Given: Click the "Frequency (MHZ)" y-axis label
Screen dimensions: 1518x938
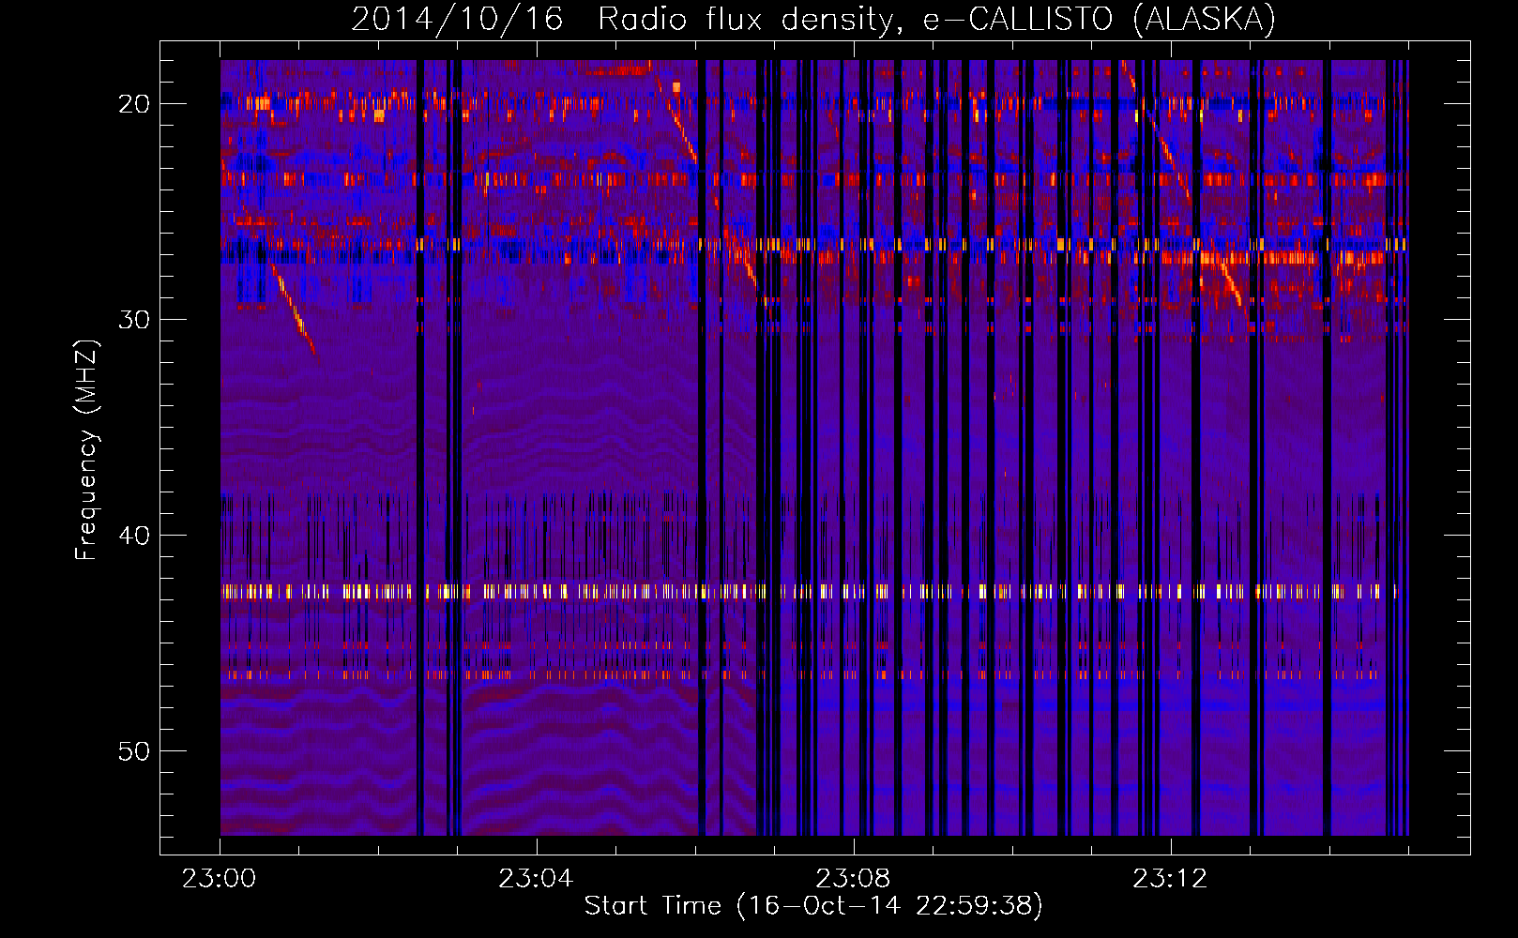Looking at the screenshot, I should pyautogui.click(x=86, y=450).
